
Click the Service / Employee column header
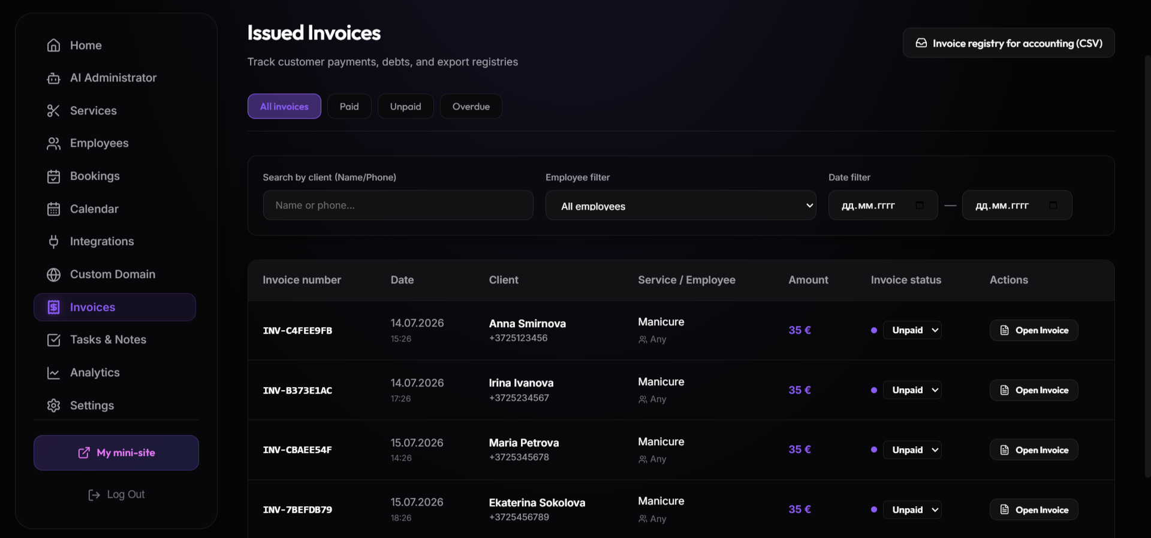686,280
